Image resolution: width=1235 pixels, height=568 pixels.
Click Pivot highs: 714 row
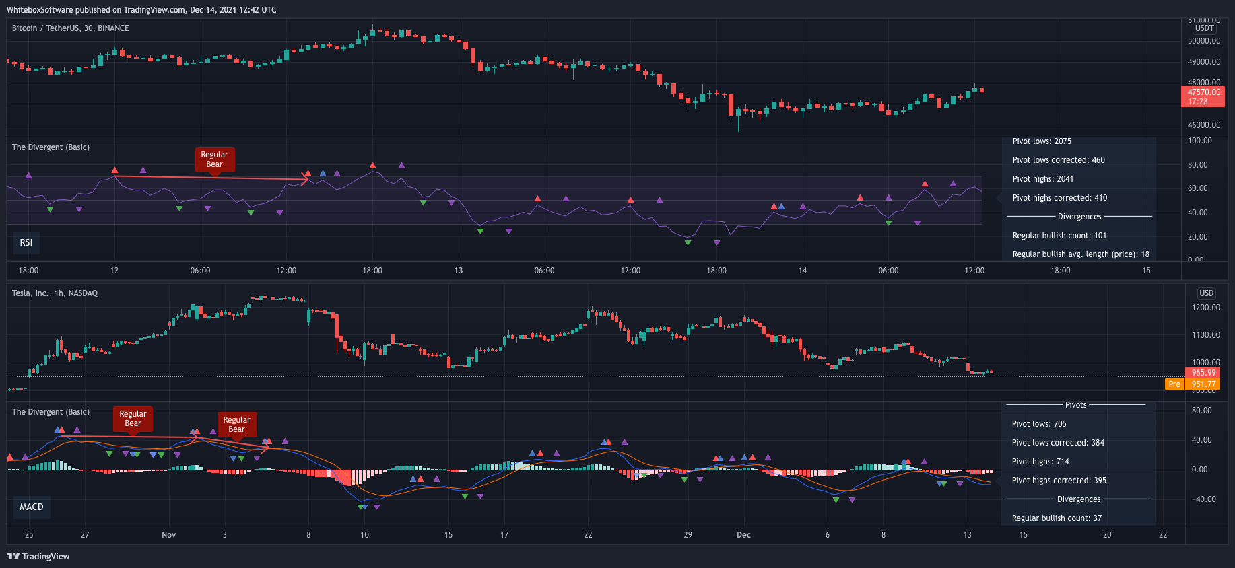coord(1040,462)
